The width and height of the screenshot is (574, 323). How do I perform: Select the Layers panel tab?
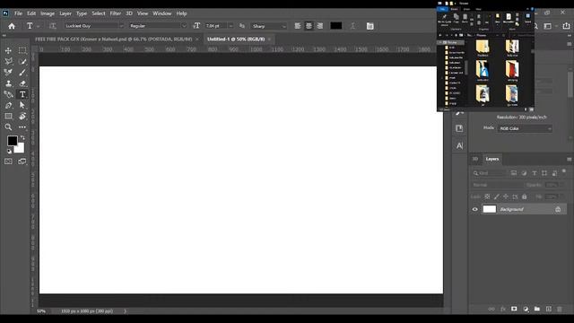tap(492, 159)
